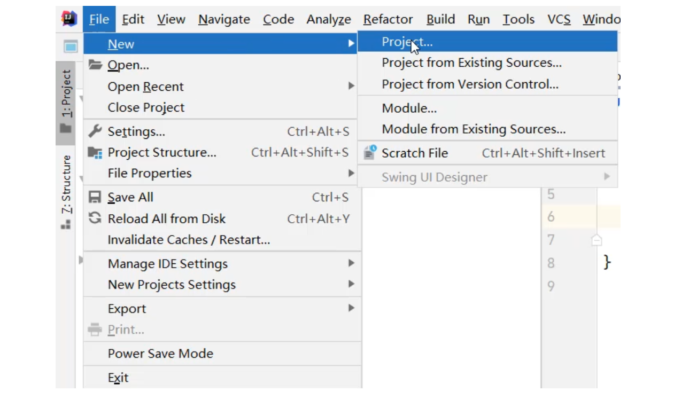Click the Reload All from Disk icon
This screenshot has height=399, width=697.
(x=95, y=218)
